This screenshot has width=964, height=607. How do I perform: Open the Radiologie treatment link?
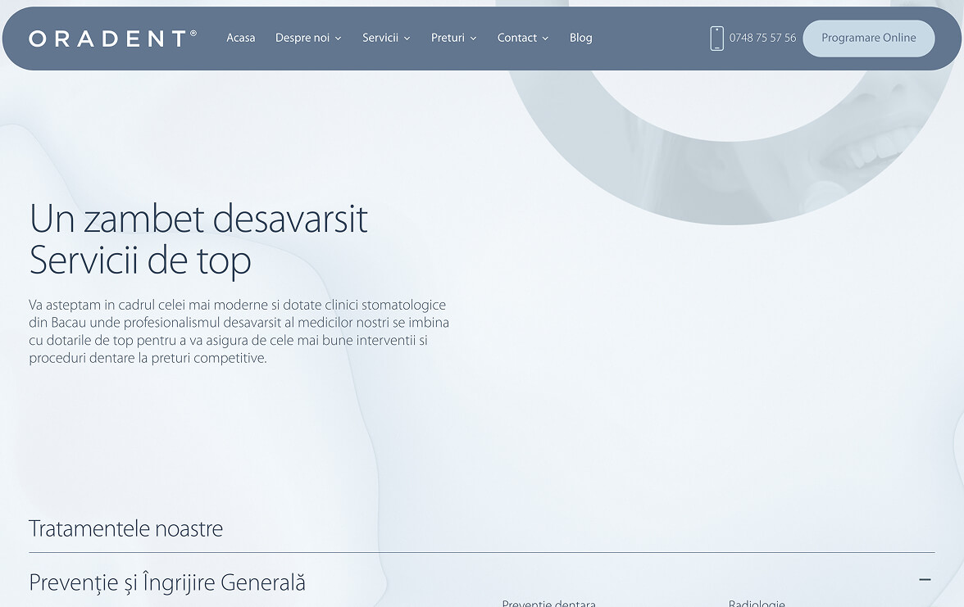756,603
